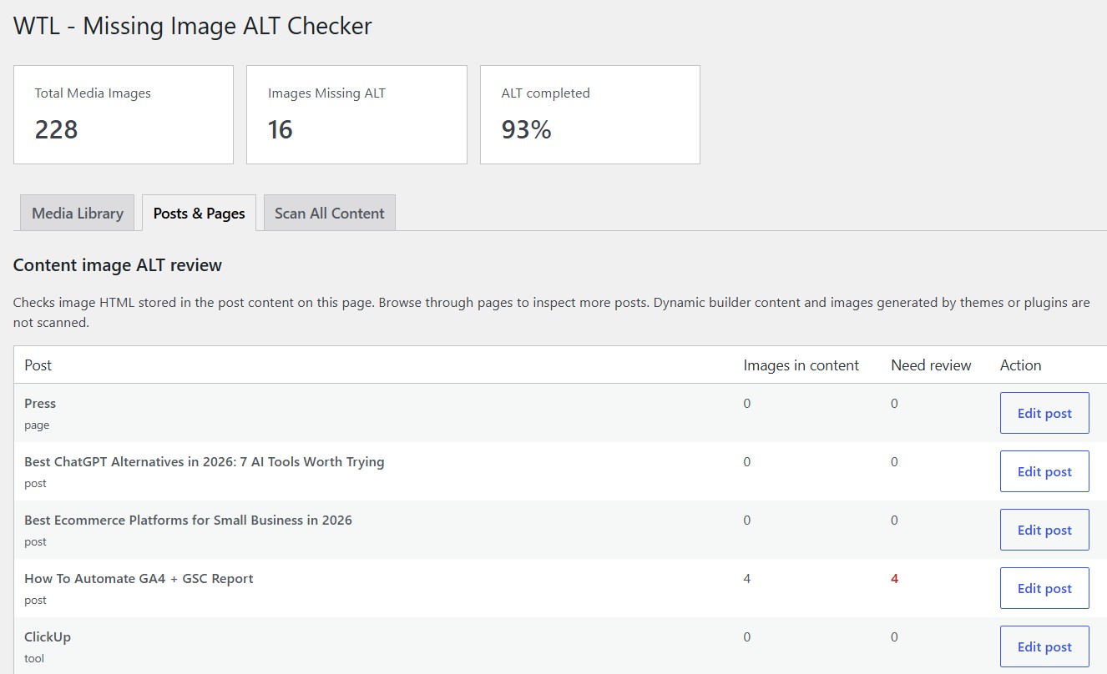The width and height of the screenshot is (1107, 674).
Task: Click the Total Media Images card
Action: click(x=124, y=114)
